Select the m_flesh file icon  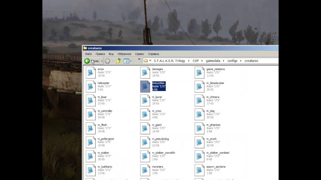(x=91, y=128)
